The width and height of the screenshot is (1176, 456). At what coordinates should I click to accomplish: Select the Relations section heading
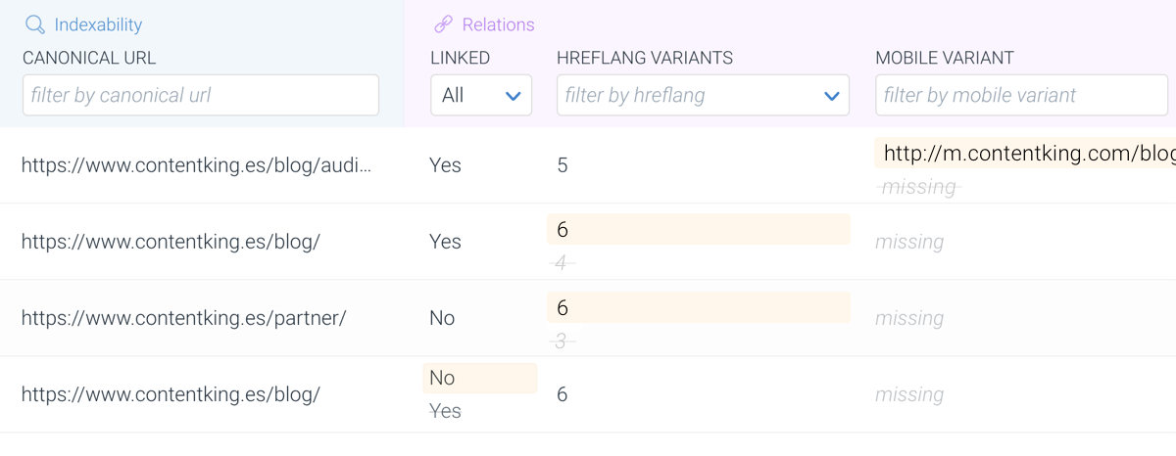[499, 24]
